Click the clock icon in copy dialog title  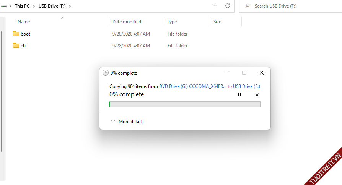(x=106, y=73)
